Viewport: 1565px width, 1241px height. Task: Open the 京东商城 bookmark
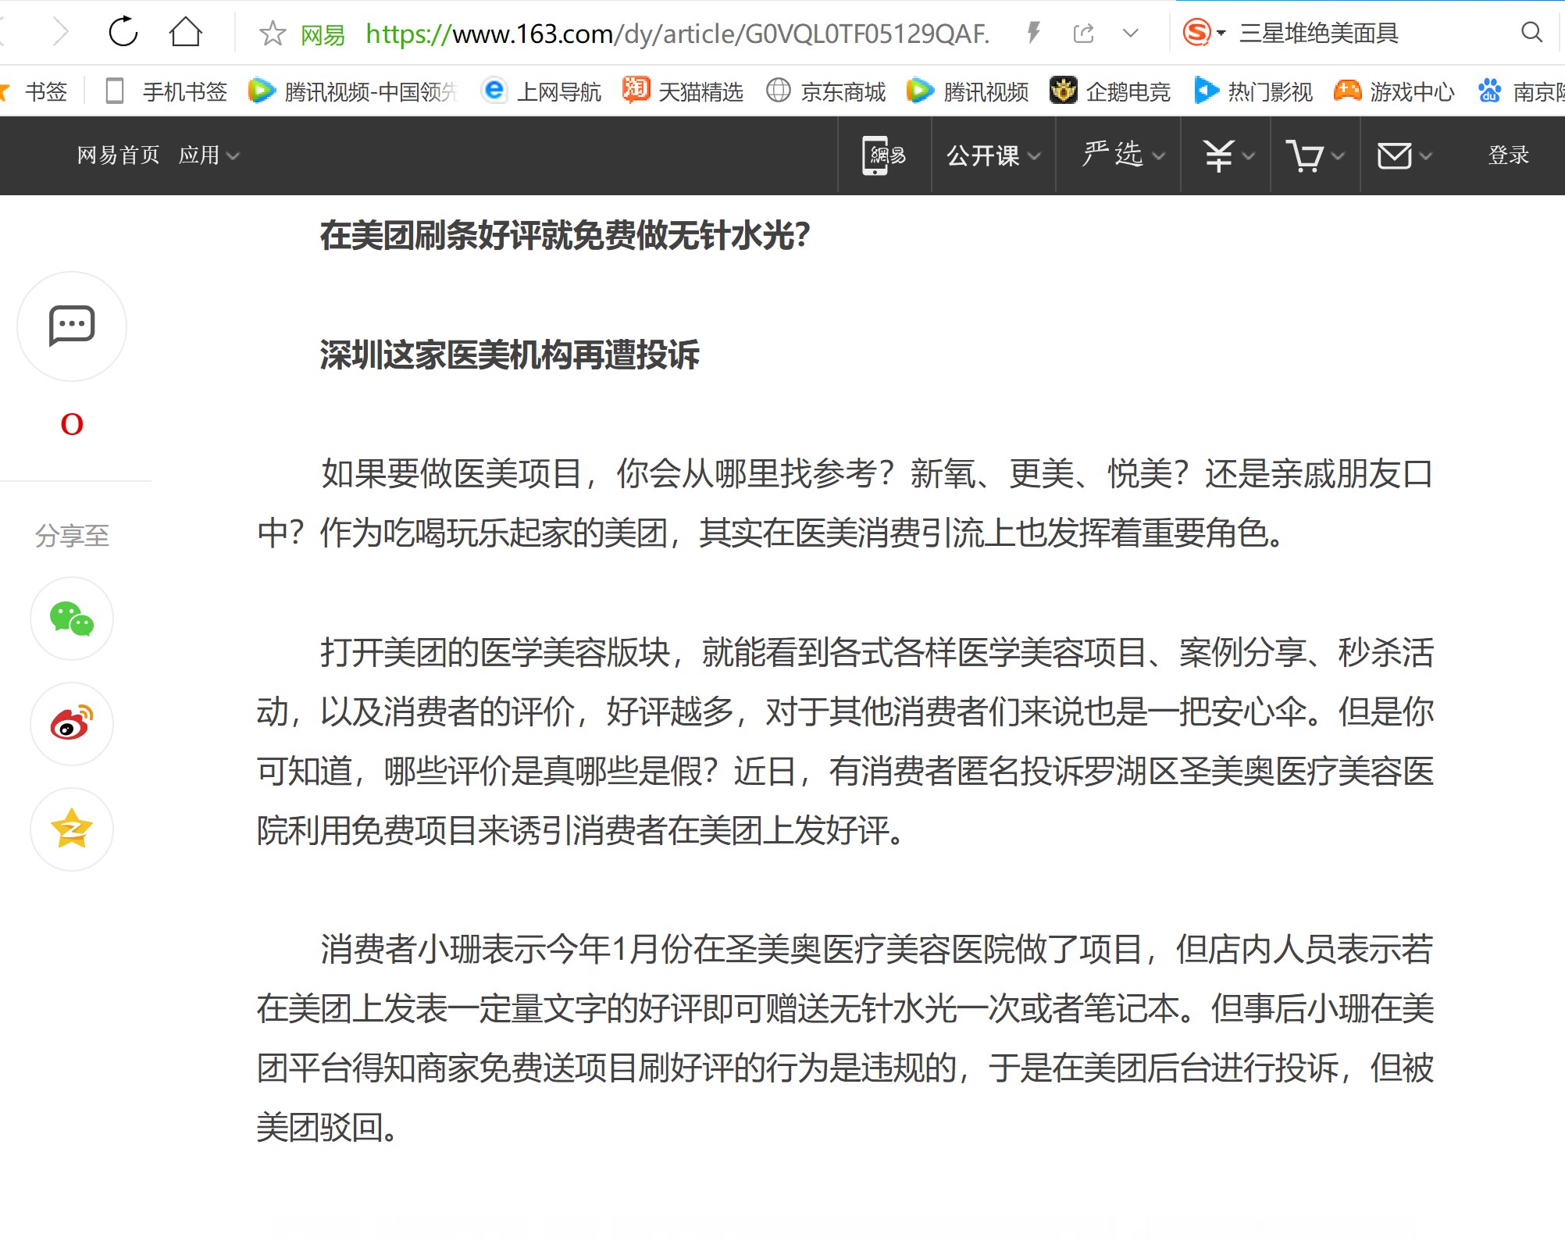pyautogui.click(x=825, y=91)
